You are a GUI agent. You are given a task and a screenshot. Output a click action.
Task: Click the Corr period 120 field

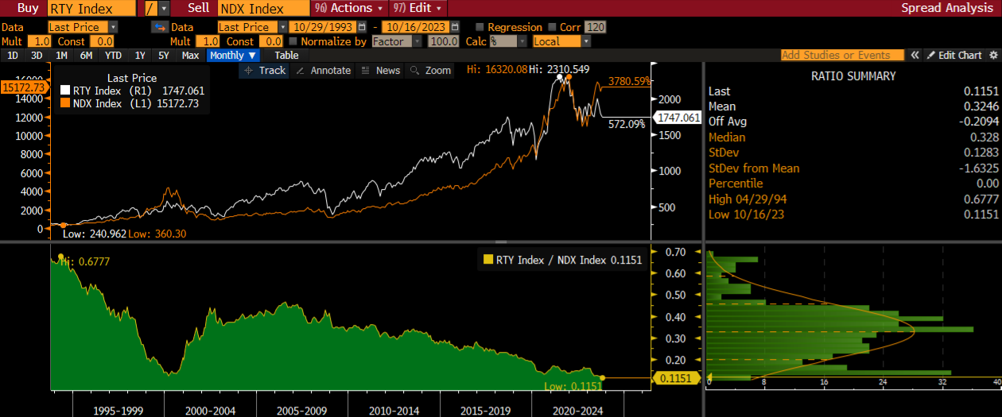click(595, 27)
